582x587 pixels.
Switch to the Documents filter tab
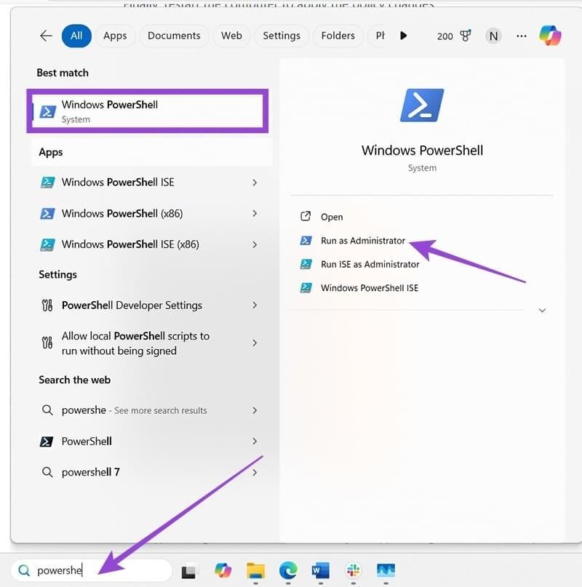(x=174, y=36)
